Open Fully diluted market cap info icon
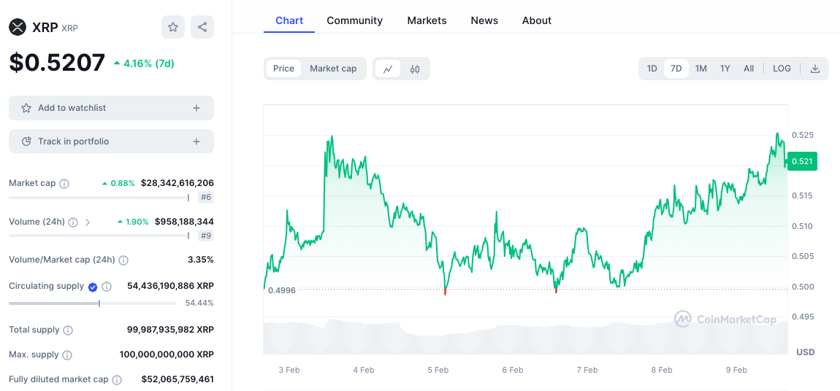Image resolution: width=840 pixels, height=391 pixels. (x=117, y=380)
